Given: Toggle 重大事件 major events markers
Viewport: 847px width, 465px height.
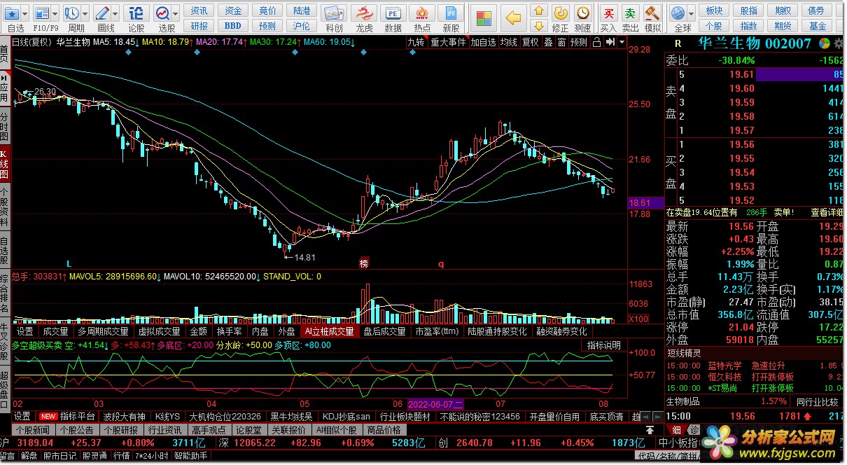Looking at the screenshot, I should tap(448, 42).
